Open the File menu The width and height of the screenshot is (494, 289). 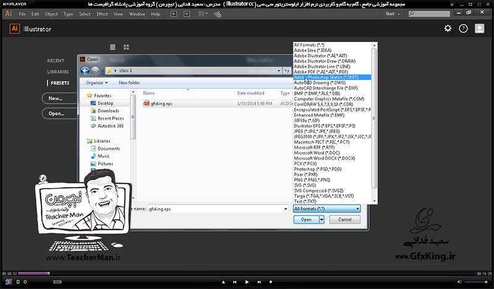[x=22, y=14]
